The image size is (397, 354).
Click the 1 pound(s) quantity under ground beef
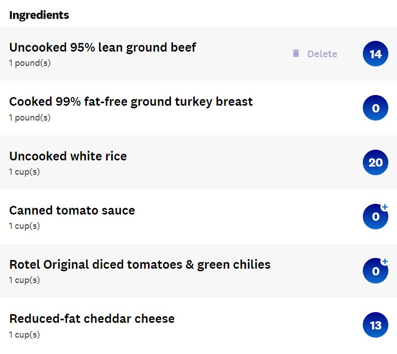click(x=30, y=63)
